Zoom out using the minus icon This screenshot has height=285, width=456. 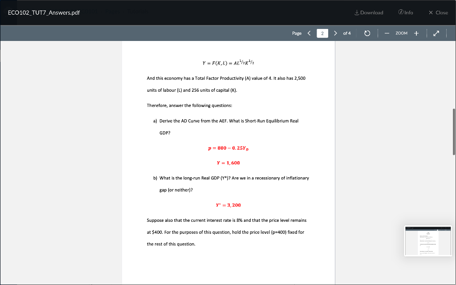point(387,33)
